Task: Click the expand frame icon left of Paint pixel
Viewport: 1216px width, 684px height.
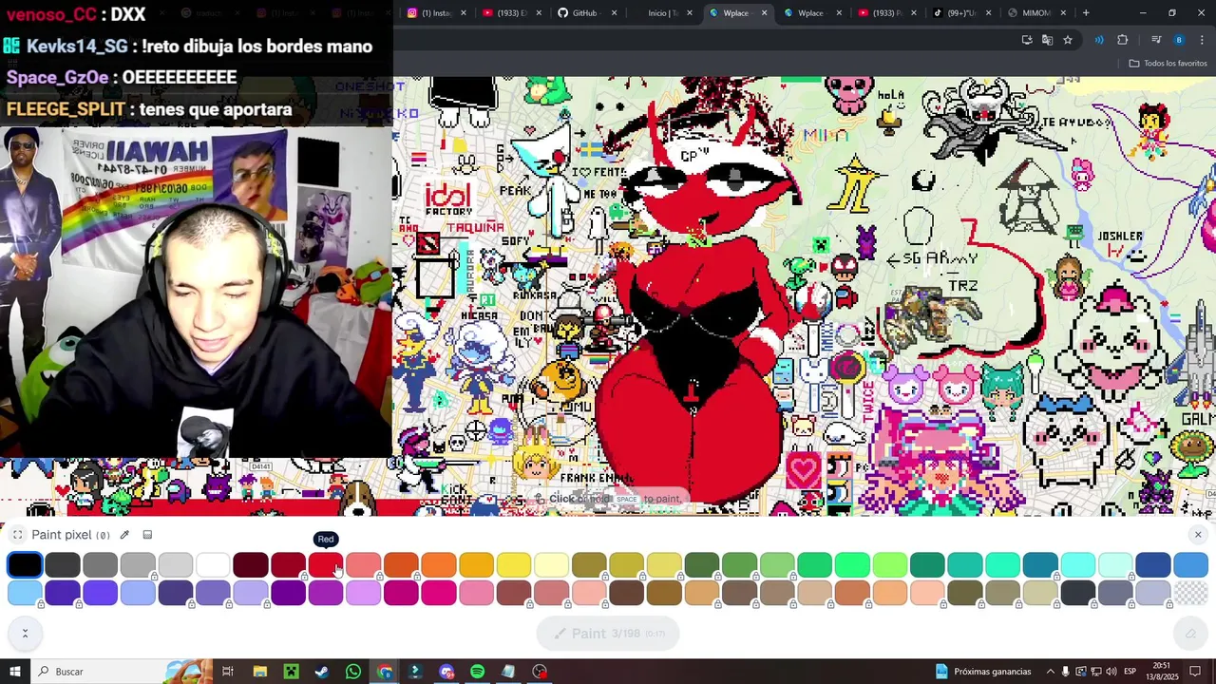Action: (18, 535)
